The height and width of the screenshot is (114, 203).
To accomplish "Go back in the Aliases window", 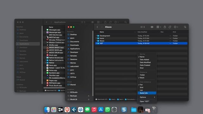I will pyautogui.click(x=97, y=27).
